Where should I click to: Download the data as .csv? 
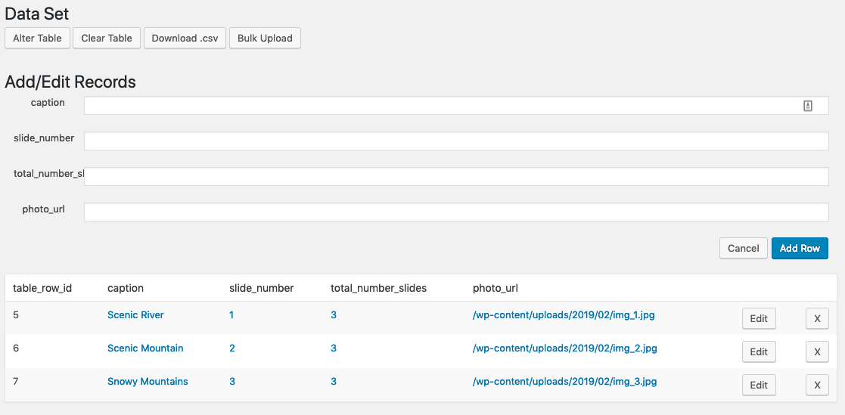coord(185,39)
